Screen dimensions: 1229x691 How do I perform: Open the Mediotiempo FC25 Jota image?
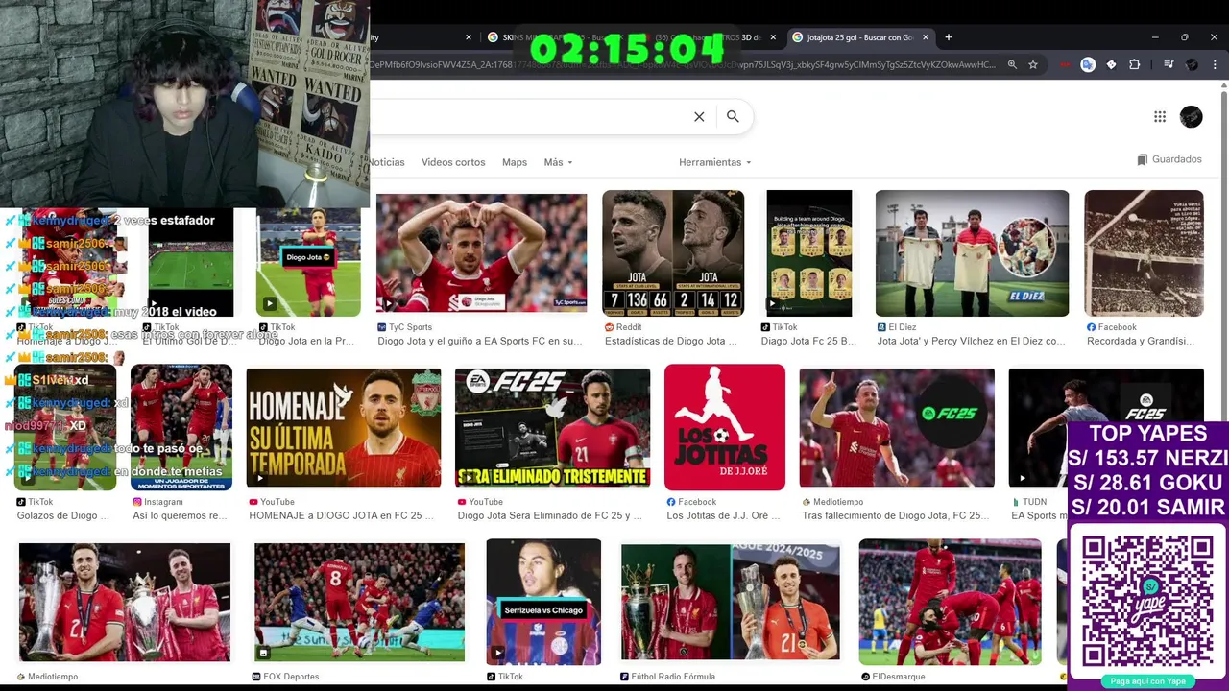click(897, 428)
